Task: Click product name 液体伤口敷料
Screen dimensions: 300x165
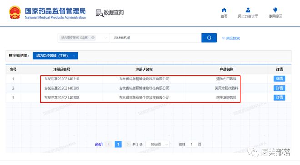Action: pos(226,79)
